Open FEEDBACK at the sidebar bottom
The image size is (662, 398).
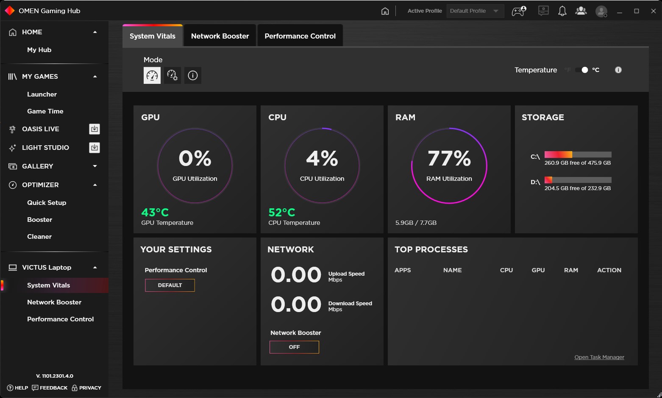[50, 388]
